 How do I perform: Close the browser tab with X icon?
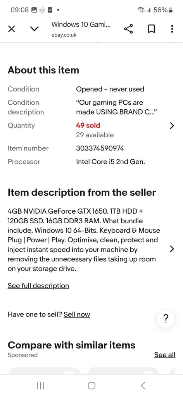coord(11,29)
